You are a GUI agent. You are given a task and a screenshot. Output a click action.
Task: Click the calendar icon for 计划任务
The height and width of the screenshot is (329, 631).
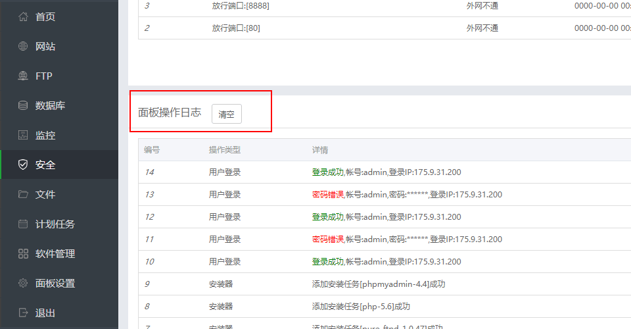pos(23,224)
